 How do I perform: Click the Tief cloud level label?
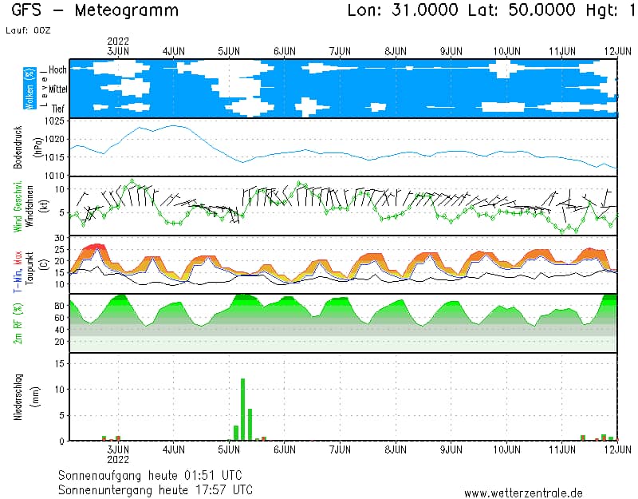click(x=58, y=108)
